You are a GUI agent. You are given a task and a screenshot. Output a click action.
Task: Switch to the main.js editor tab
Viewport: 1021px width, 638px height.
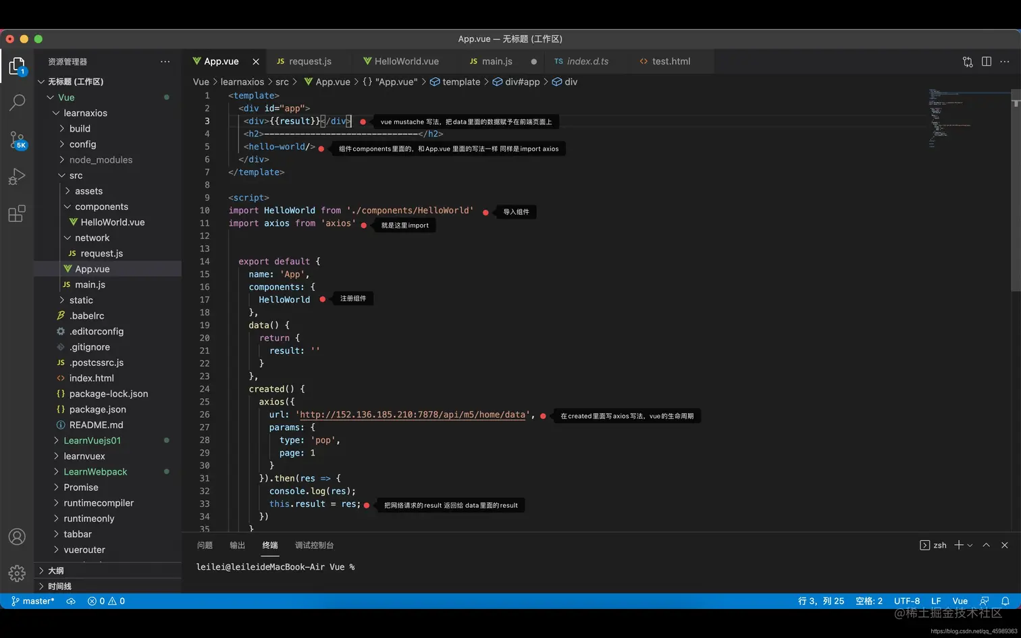497,61
